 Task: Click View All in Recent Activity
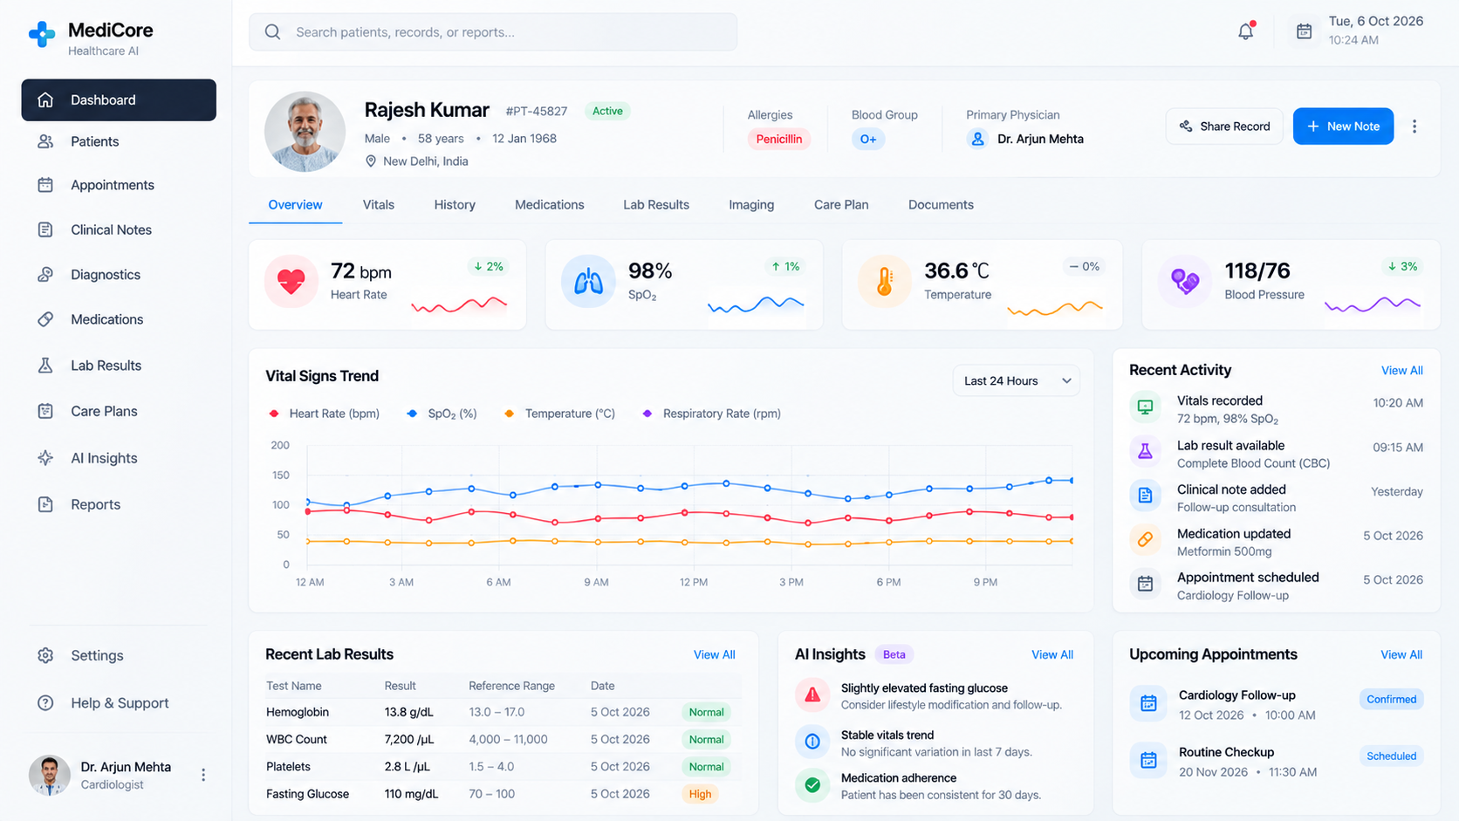click(1401, 371)
